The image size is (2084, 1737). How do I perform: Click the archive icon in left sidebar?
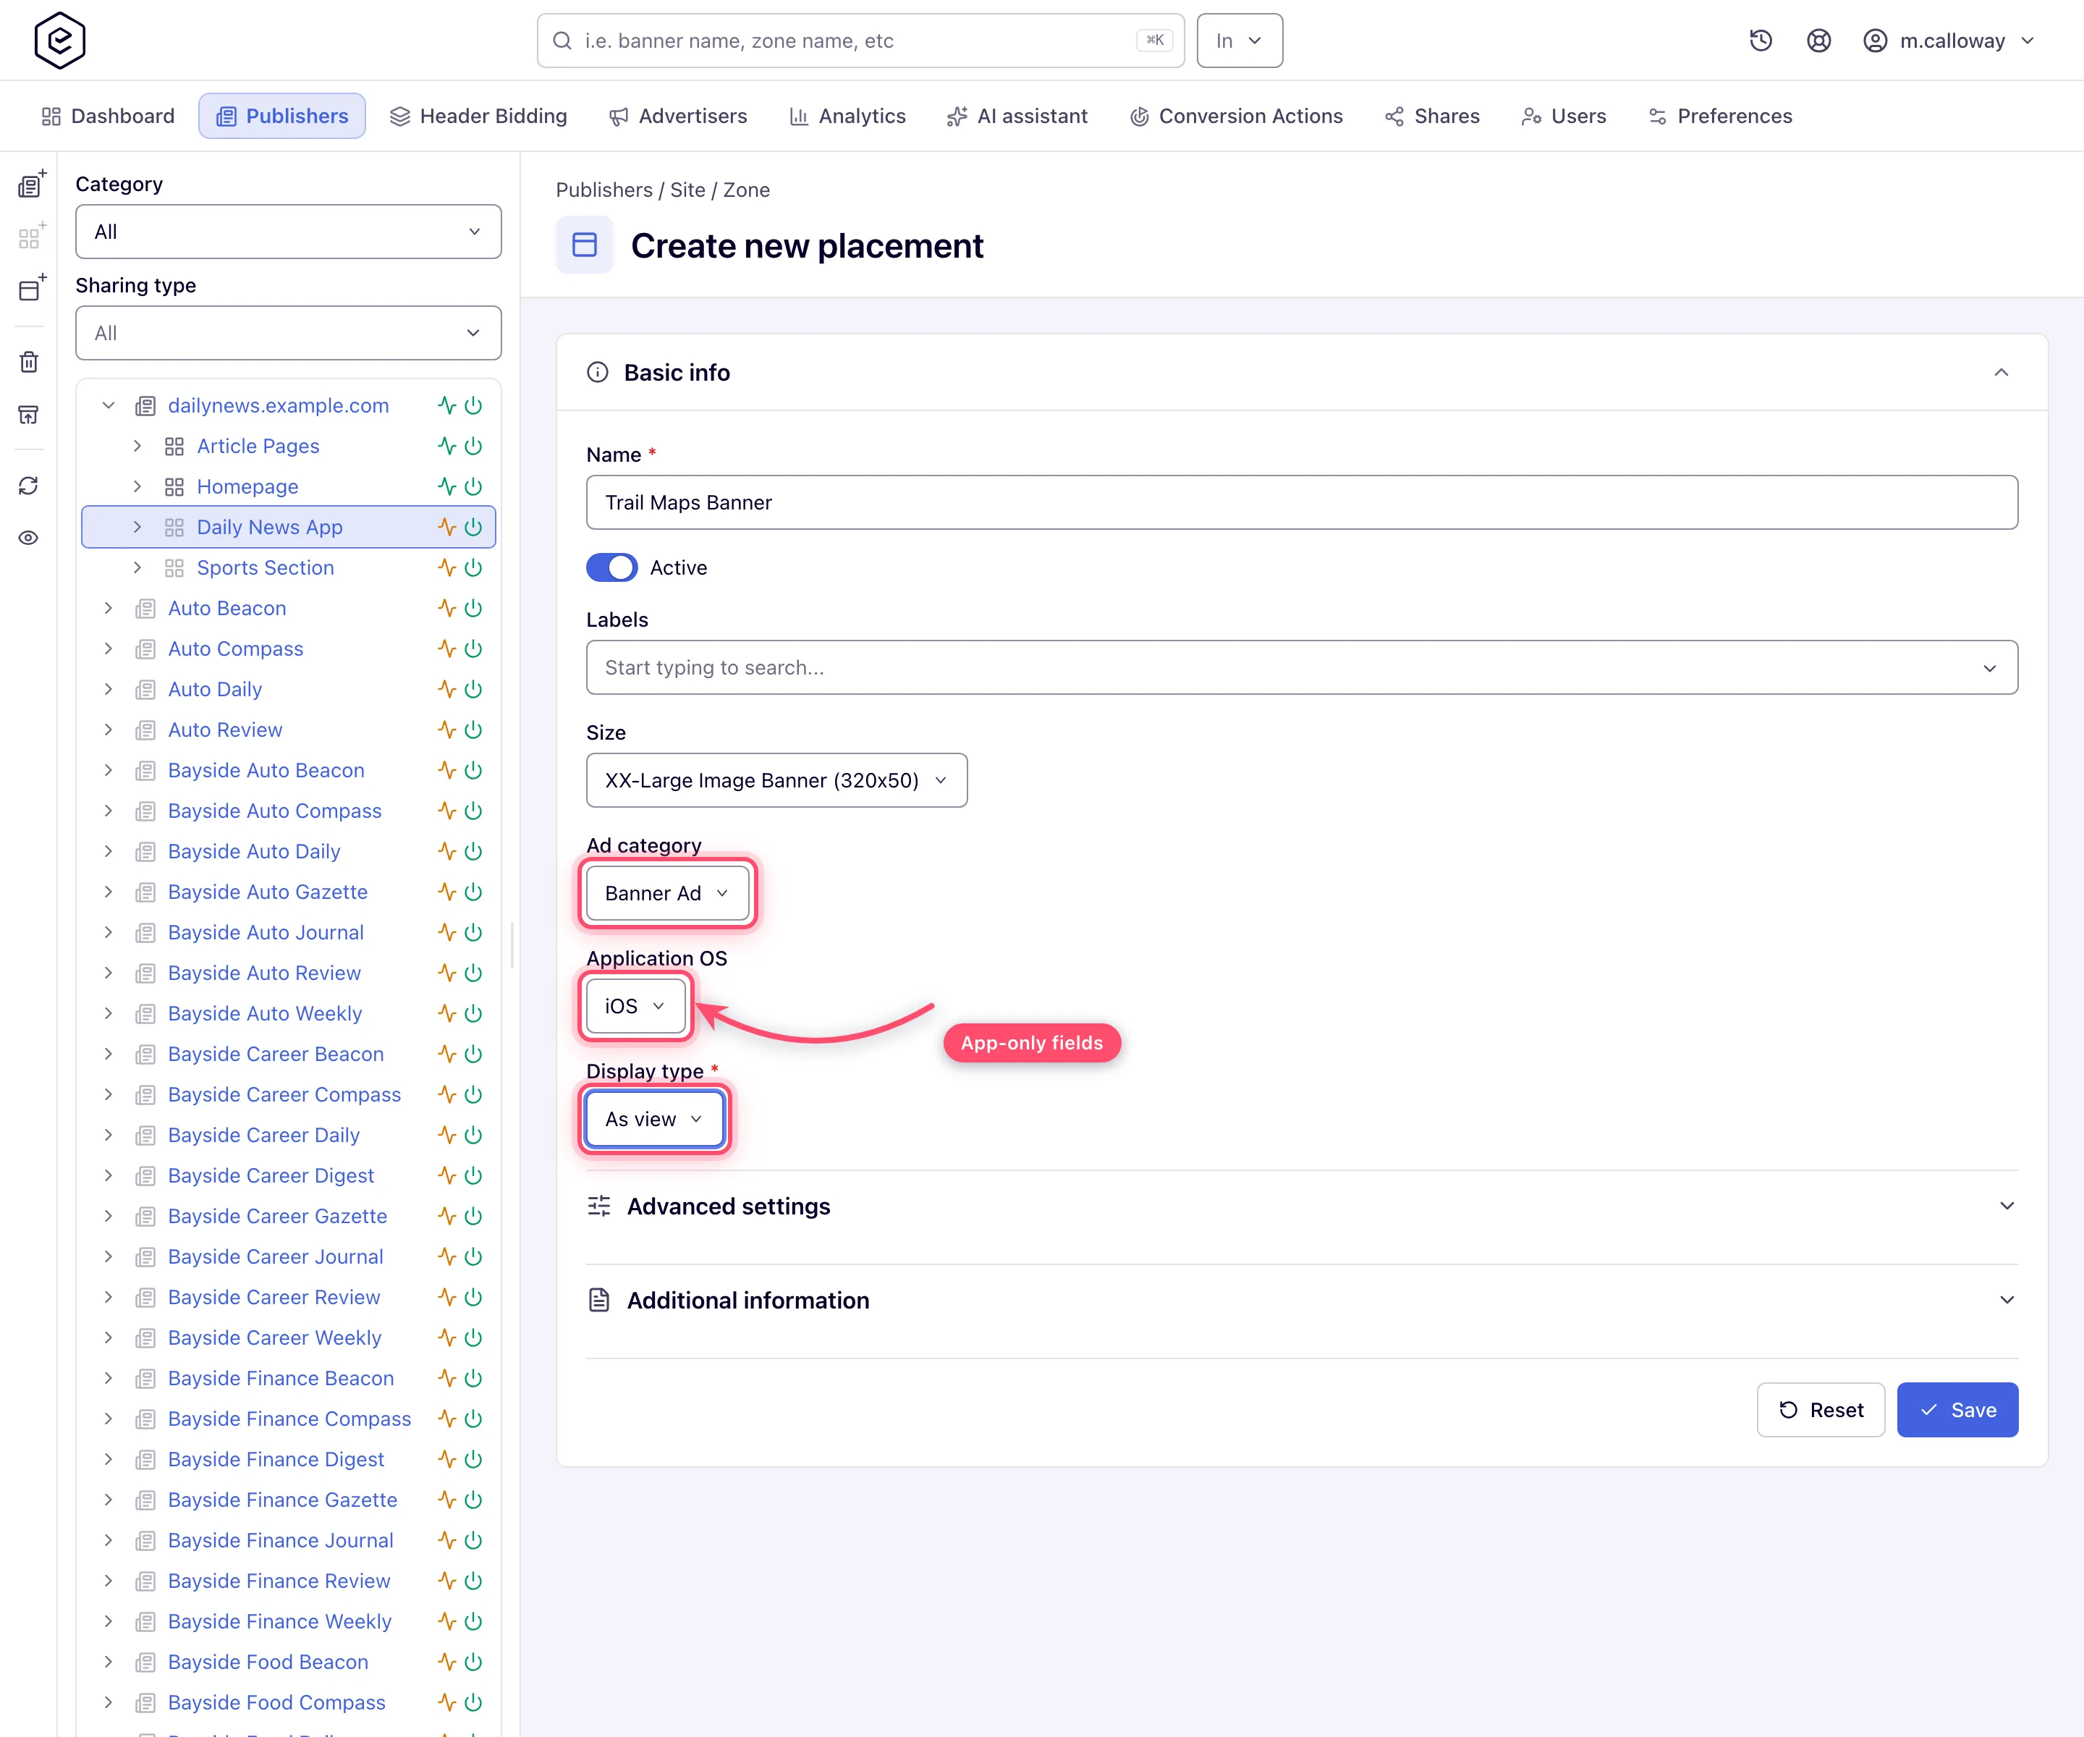29,415
